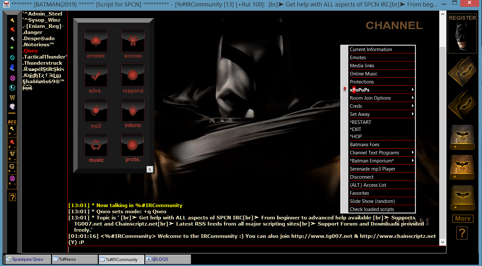Screen dimensions: 482x266
Task: Click the middle gold bat drive icon
Action: click(462, 167)
